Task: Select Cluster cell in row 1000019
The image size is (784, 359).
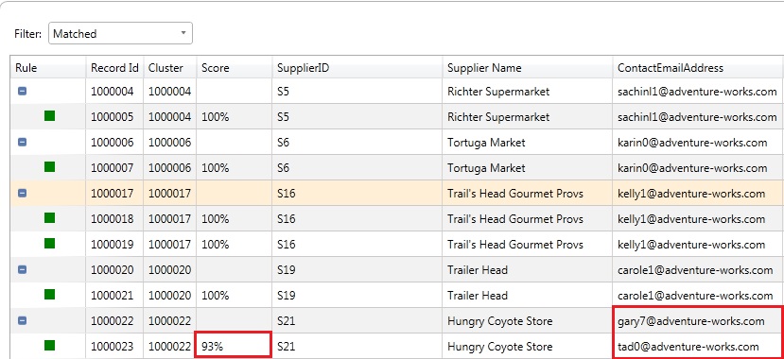Action: pyautogui.click(x=170, y=244)
